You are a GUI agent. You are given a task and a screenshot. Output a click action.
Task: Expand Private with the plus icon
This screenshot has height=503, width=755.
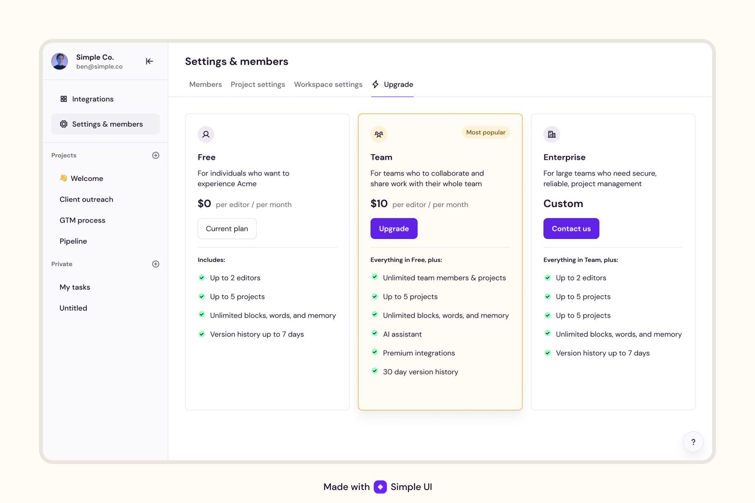coord(156,264)
